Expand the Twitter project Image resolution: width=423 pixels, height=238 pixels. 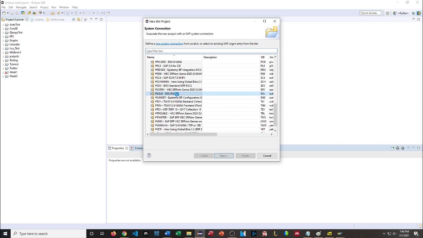[x=3, y=68]
